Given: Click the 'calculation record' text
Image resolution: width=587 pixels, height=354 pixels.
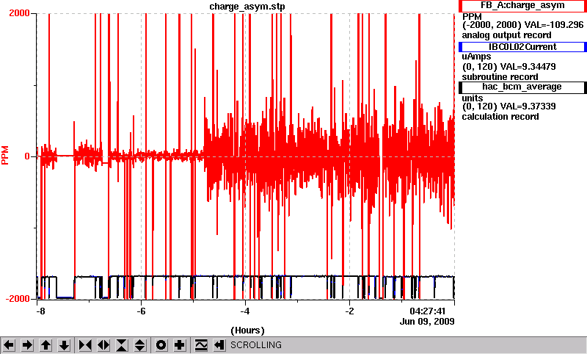Looking at the screenshot, I should tap(500, 117).
